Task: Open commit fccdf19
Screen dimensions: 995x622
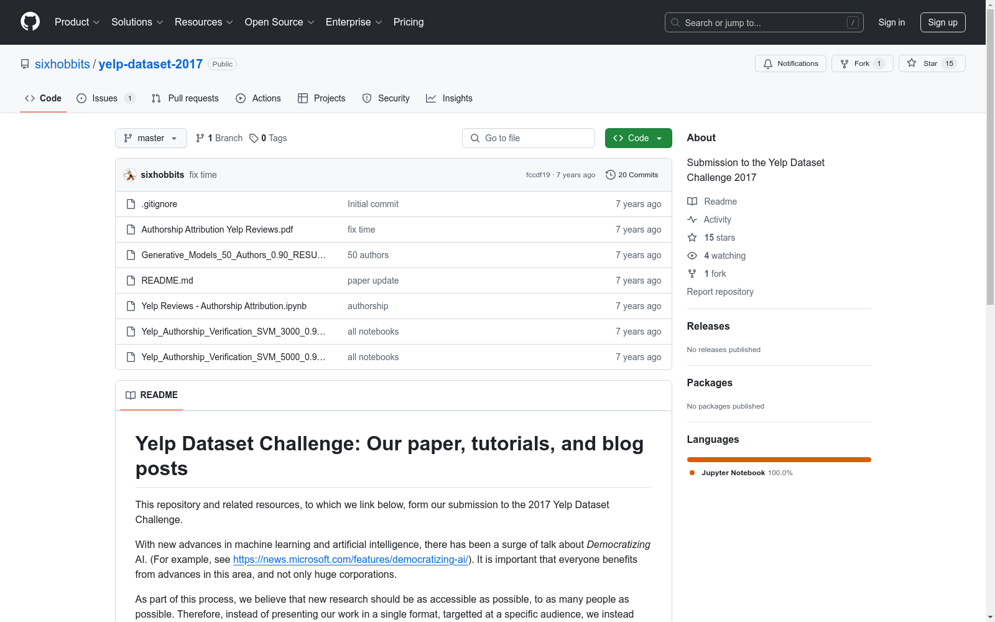Action: pos(538,175)
